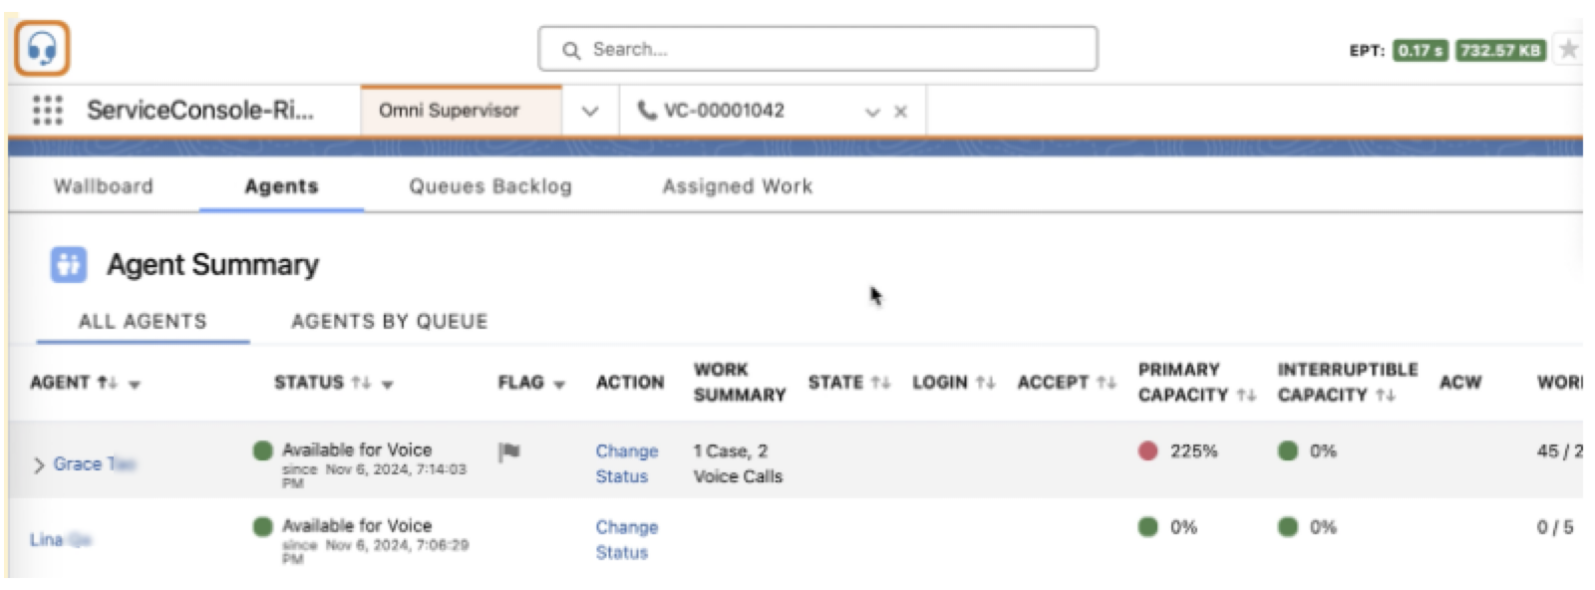Click the flag icon for Grace

tap(509, 451)
